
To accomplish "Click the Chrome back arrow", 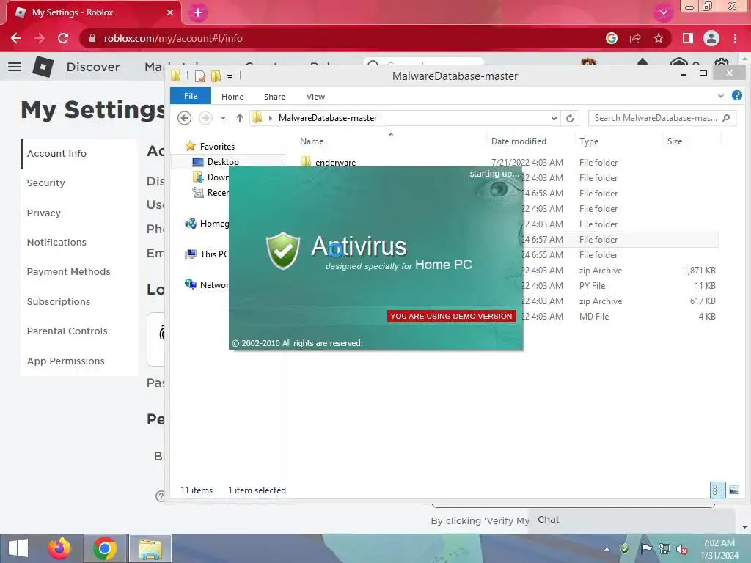I will pyautogui.click(x=16, y=38).
